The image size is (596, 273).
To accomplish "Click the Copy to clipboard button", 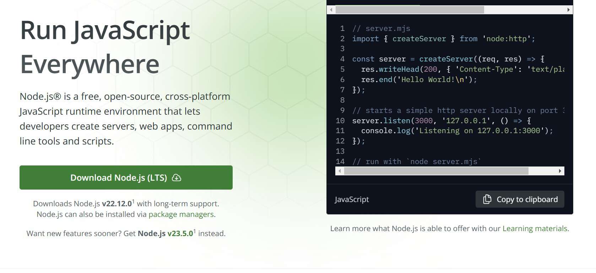I will click(x=520, y=199).
